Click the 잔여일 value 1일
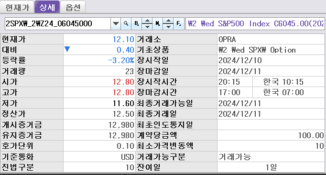 (271, 167)
